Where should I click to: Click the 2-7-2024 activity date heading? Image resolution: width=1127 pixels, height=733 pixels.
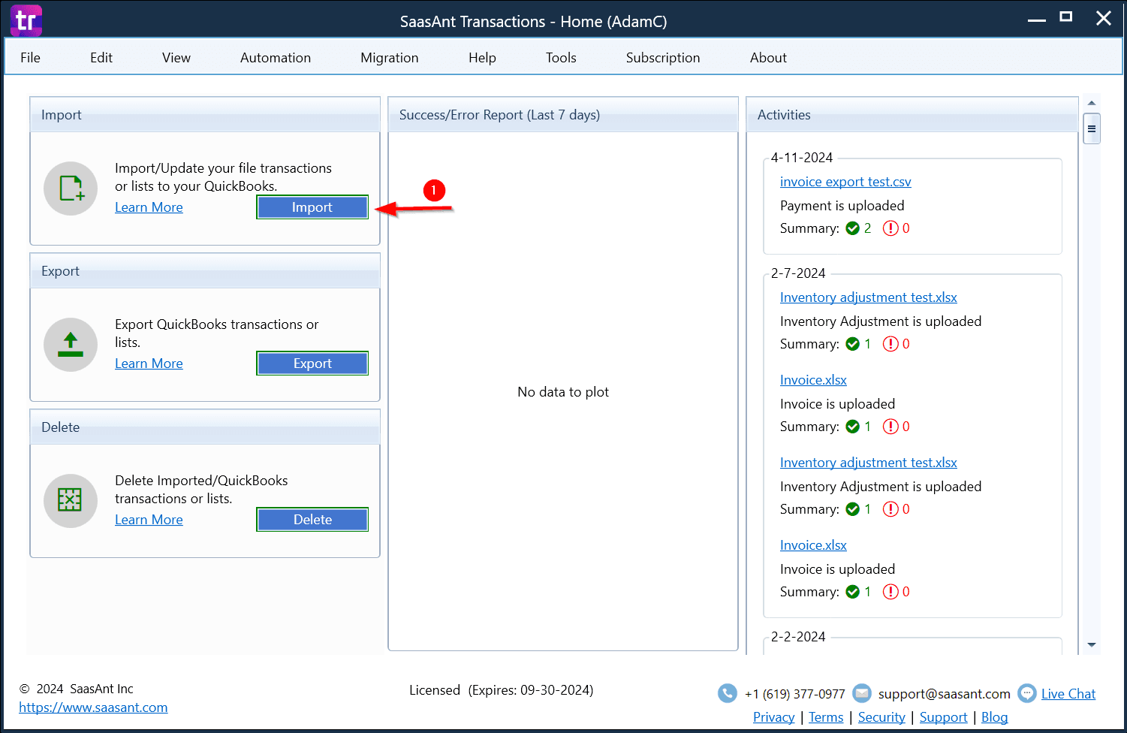click(x=798, y=273)
